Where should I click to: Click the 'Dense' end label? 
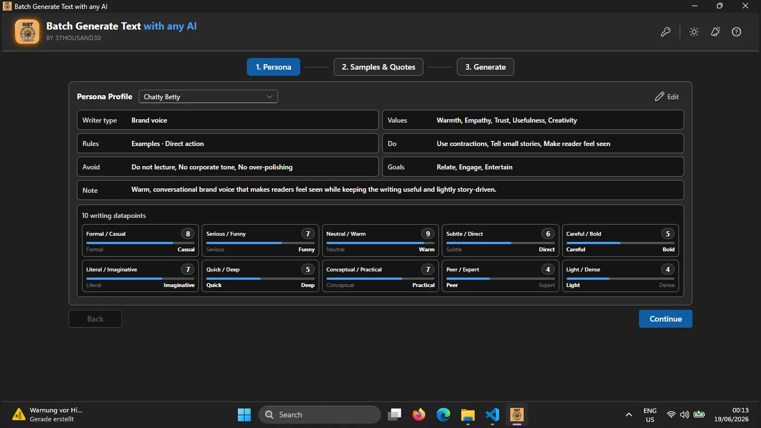click(667, 285)
